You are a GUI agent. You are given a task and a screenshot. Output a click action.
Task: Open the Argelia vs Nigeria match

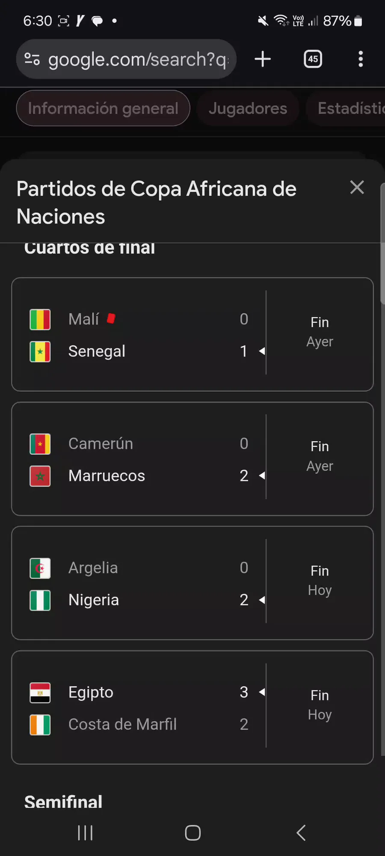(x=192, y=583)
